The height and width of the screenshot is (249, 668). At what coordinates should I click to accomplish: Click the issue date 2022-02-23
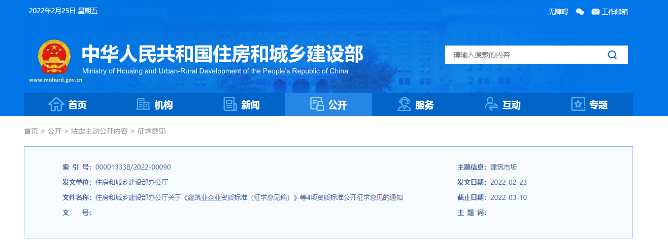coord(509,182)
